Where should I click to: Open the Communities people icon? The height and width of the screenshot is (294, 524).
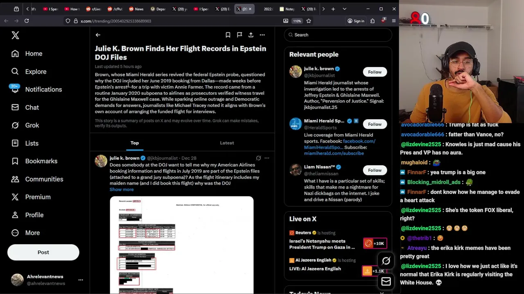pos(15,179)
